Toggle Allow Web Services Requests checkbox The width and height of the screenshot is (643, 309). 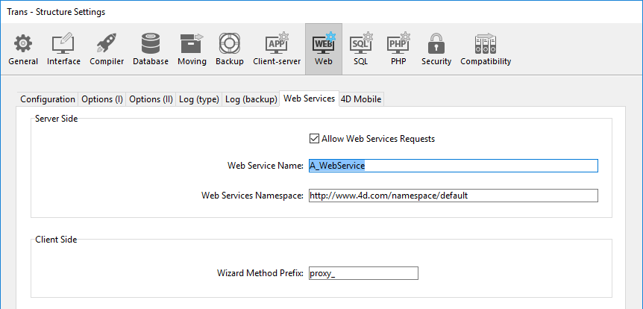pos(314,139)
